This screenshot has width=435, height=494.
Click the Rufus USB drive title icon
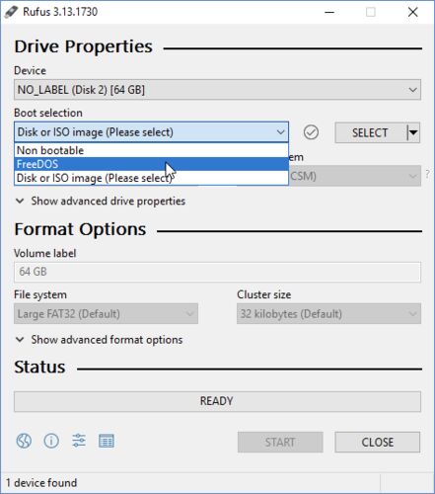[x=12, y=12]
